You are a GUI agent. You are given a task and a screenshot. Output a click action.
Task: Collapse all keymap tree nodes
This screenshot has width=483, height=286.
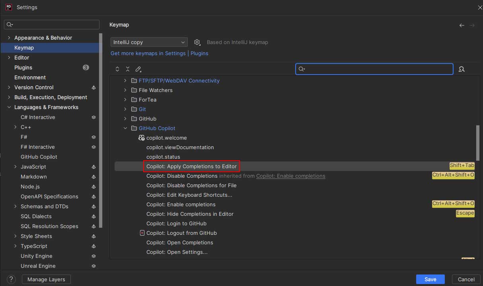(x=128, y=69)
